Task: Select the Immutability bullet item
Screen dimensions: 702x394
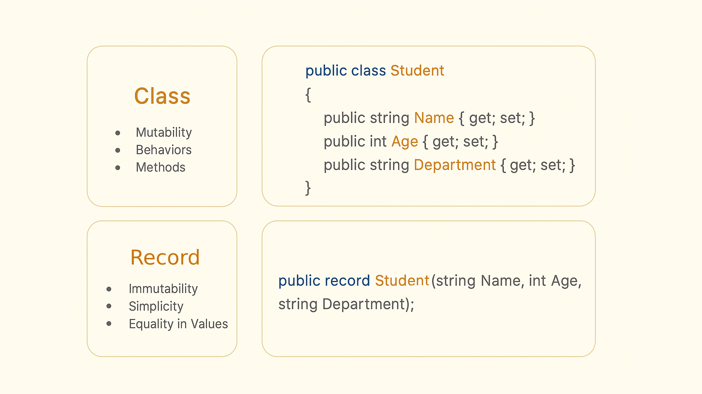Action: [163, 289]
